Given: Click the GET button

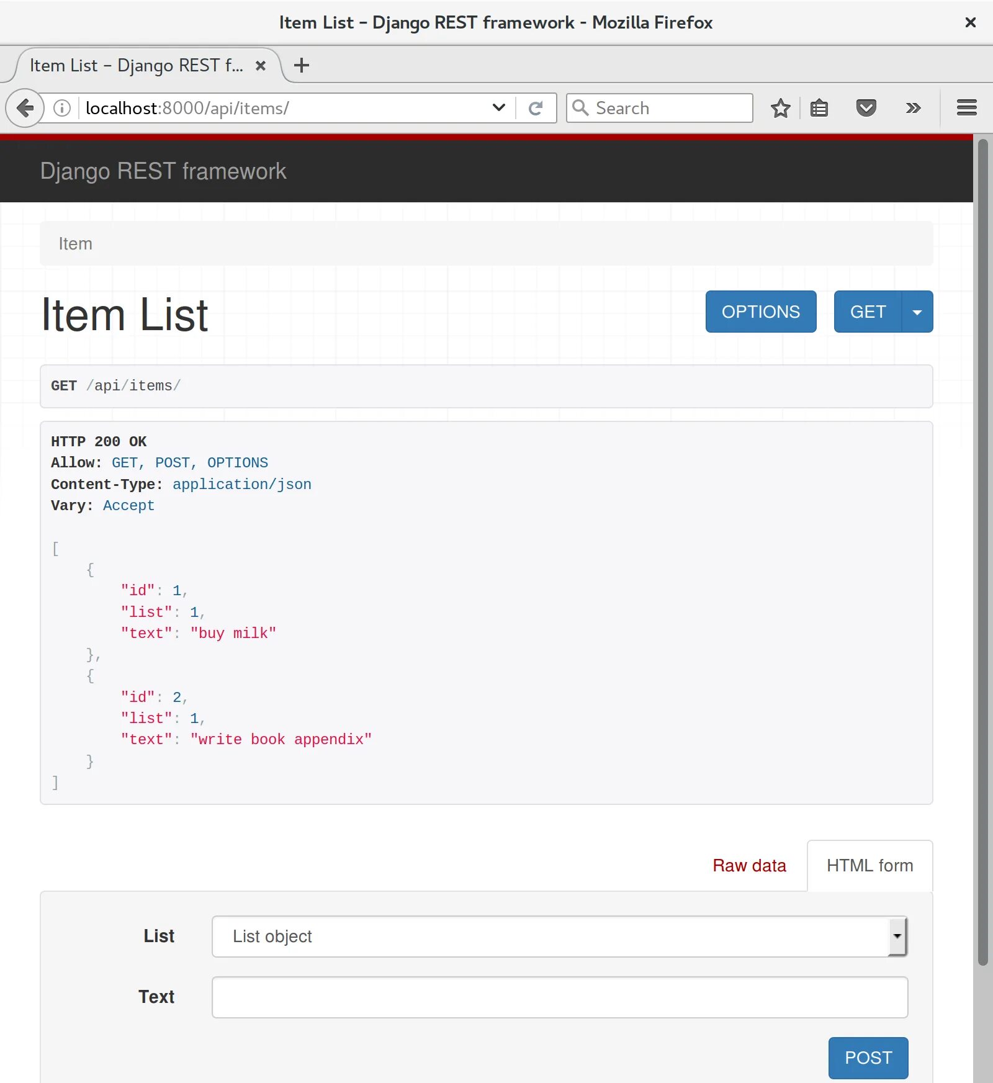Looking at the screenshot, I should click(x=868, y=312).
